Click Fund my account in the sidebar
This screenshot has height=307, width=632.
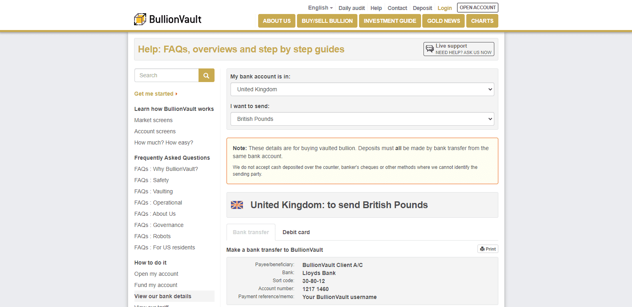tap(156, 285)
